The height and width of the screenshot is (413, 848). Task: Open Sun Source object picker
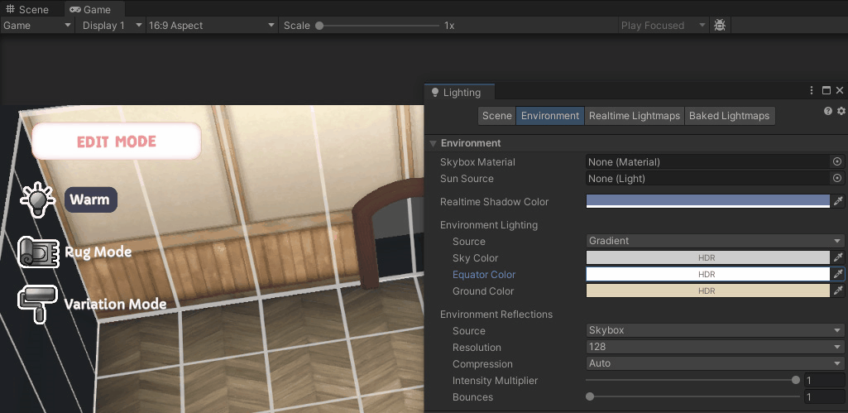837,178
